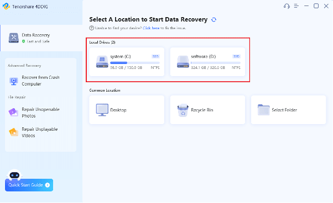Click the Repair Unplayable Videos icon
This screenshot has width=333, height=203.
(x=14, y=132)
